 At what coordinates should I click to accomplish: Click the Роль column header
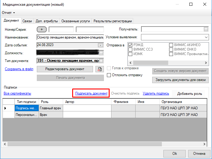coord(51,102)
